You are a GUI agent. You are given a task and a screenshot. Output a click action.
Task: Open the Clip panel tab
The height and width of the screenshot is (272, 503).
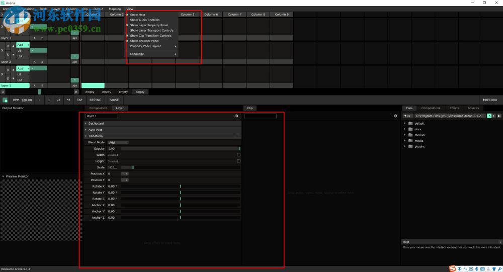250,108
